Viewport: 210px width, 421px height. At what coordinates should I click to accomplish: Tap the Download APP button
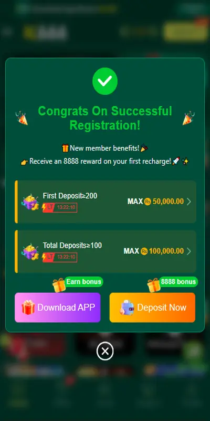58,307
